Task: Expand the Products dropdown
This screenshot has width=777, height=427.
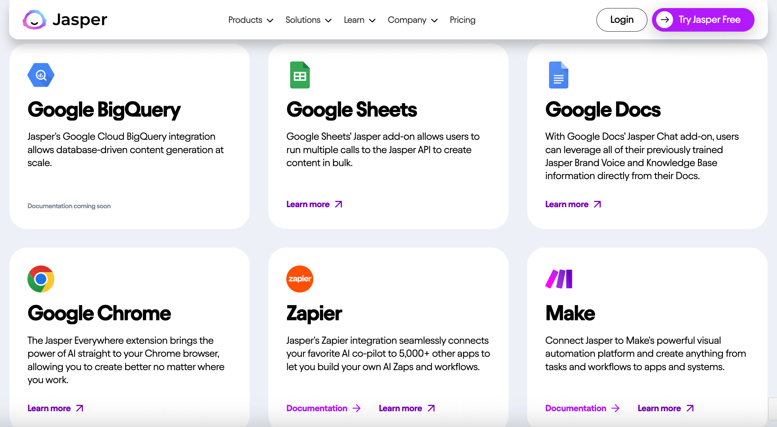Action: [250, 20]
